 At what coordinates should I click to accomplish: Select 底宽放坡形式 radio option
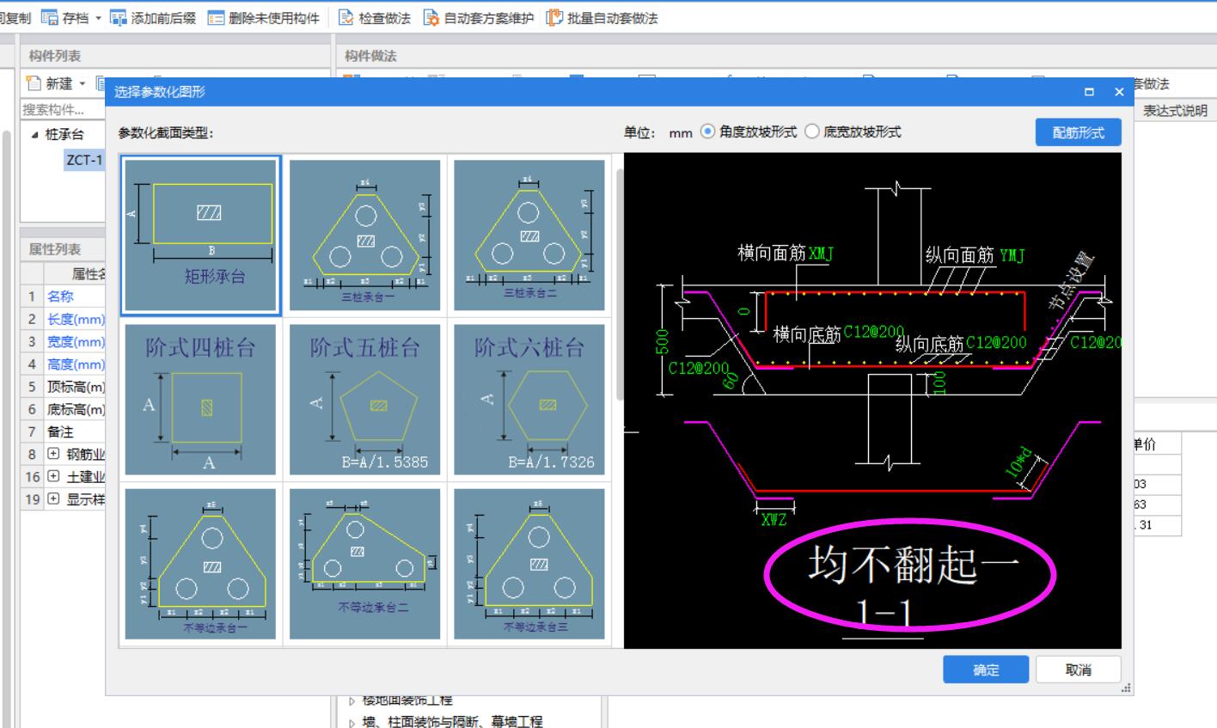point(811,132)
